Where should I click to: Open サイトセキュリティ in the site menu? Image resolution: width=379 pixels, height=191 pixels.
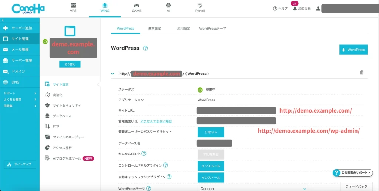pos(63,105)
